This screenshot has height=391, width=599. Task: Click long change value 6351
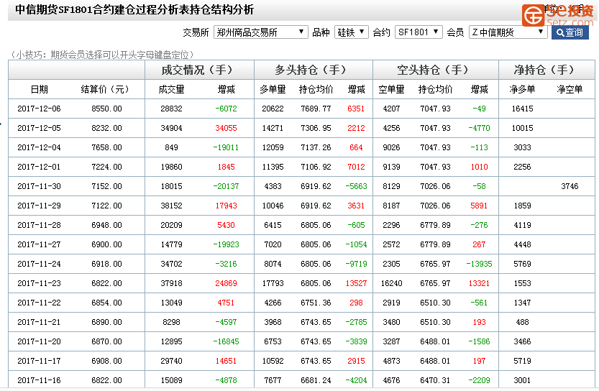coord(356,109)
